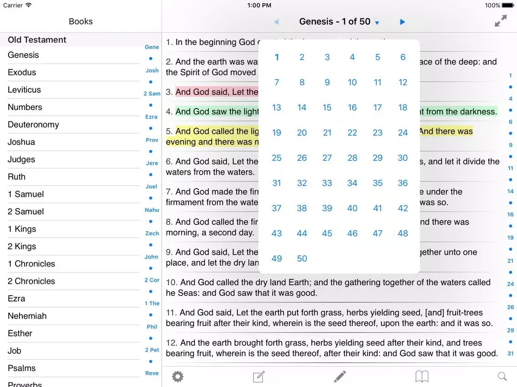
Task: Select chapter 33 in chapter grid
Action: pos(327,183)
